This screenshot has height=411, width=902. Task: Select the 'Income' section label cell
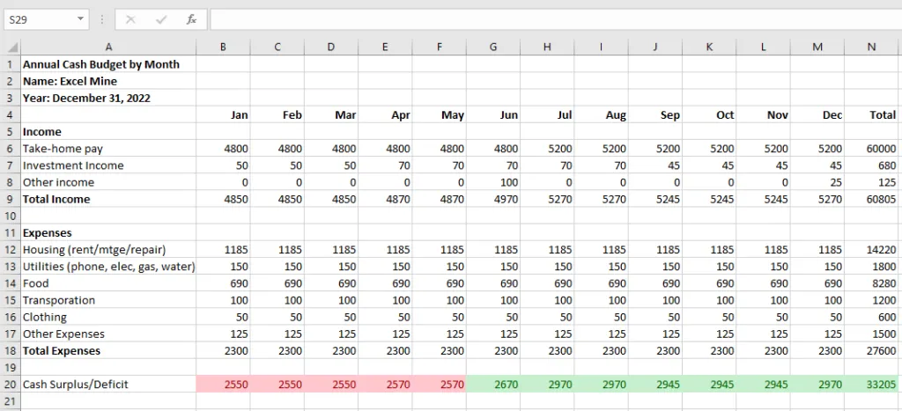tap(108, 132)
